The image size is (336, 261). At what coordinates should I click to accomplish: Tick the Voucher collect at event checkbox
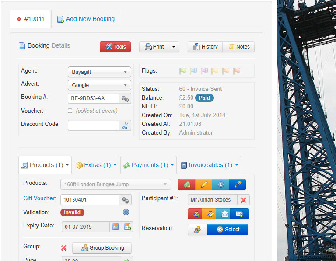(70, 111)
